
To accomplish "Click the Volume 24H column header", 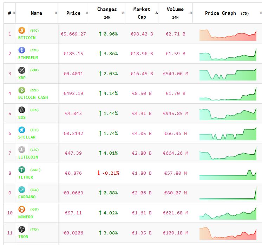I will coord(175,13).
